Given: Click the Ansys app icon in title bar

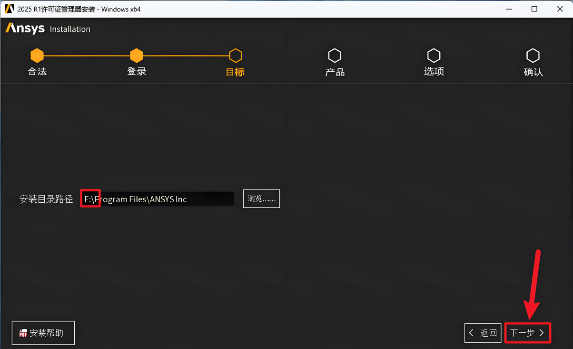Looking at the screenshot, I should point(9,9).
